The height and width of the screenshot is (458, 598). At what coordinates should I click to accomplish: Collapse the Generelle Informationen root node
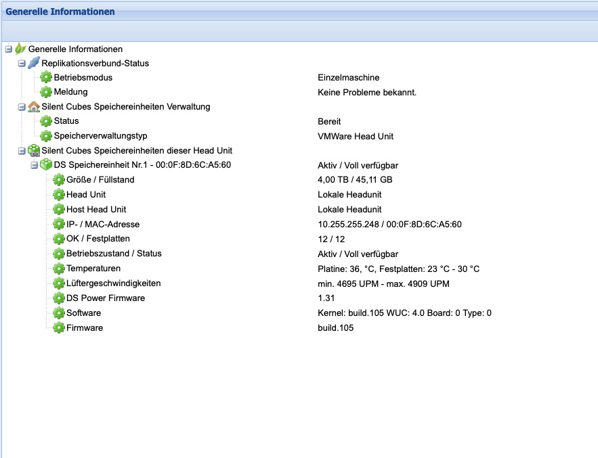tap(8, 49)
